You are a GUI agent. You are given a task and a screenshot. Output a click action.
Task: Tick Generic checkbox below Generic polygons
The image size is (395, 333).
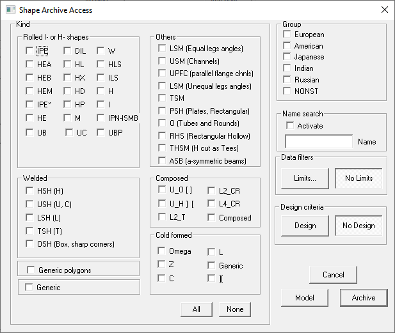tap(29, 287)
